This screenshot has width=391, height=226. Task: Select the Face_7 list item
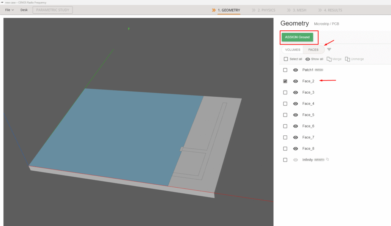(308, 137)
